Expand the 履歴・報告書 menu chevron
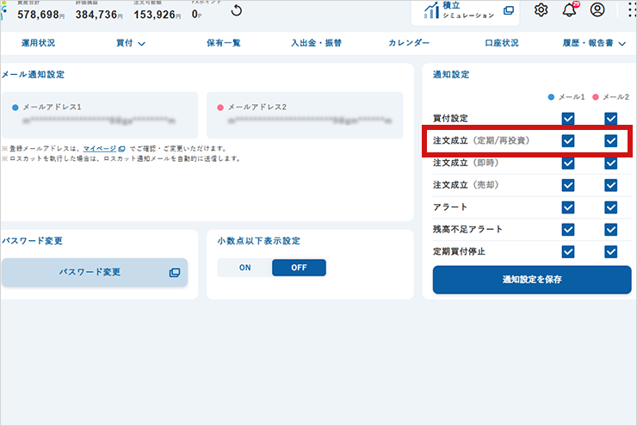The height and width of the screenshot is (426, 637). point(622,44)
